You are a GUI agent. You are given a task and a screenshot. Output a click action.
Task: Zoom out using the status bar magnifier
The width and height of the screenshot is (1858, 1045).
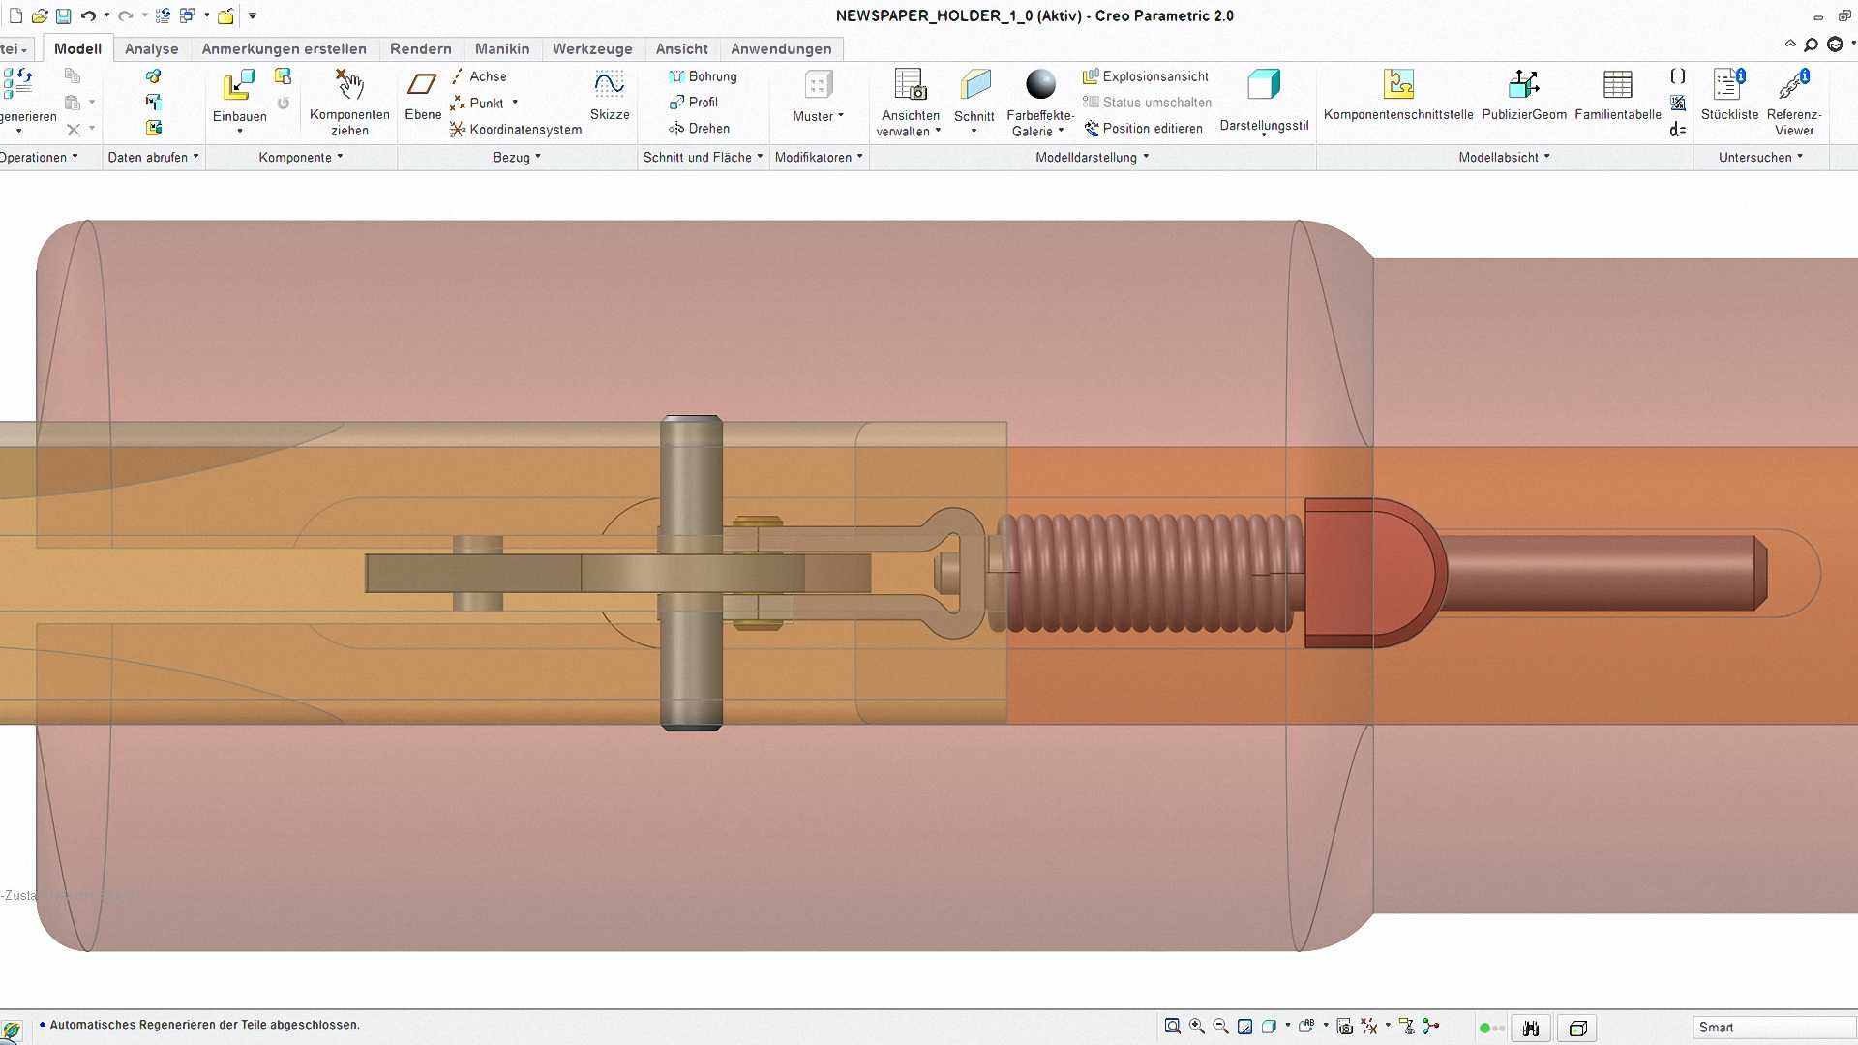coord(1221,1027)
